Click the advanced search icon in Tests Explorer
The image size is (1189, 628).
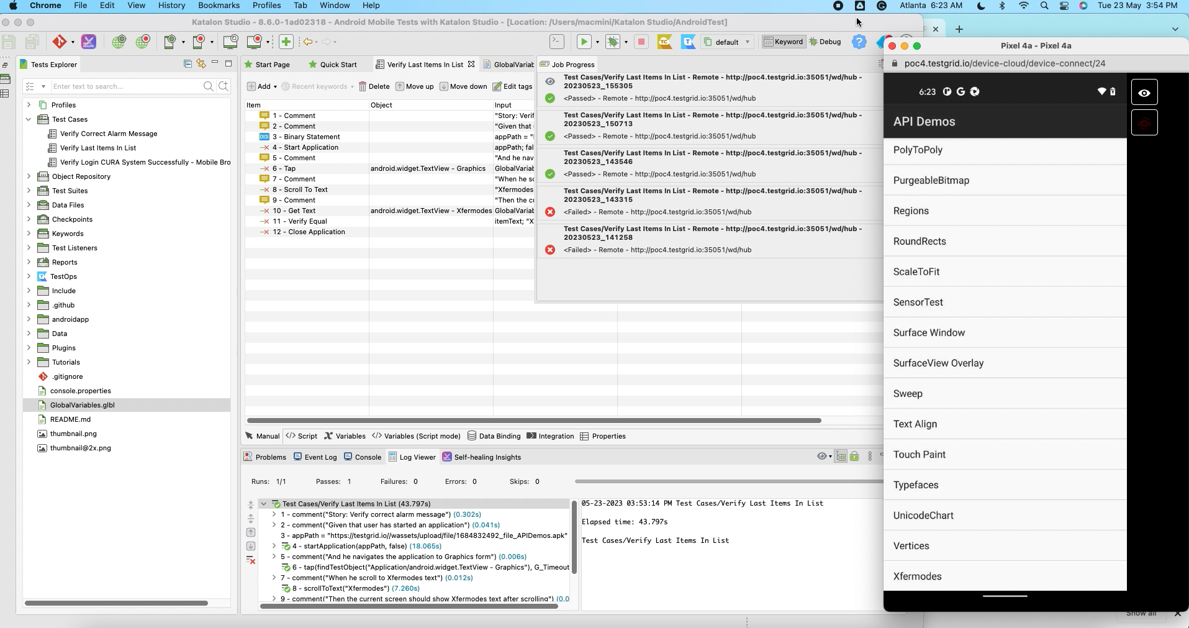(224, 86)
